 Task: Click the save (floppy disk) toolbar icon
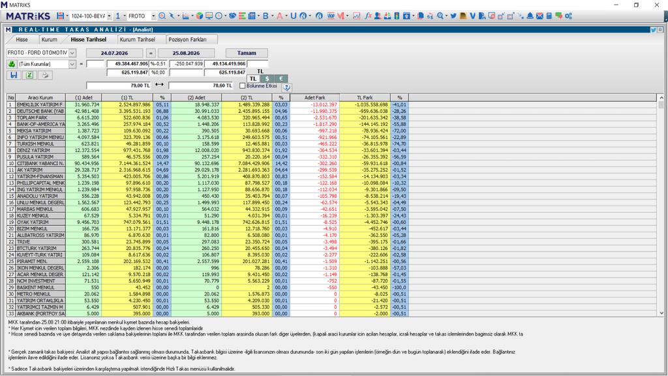(x=60, y=16)
